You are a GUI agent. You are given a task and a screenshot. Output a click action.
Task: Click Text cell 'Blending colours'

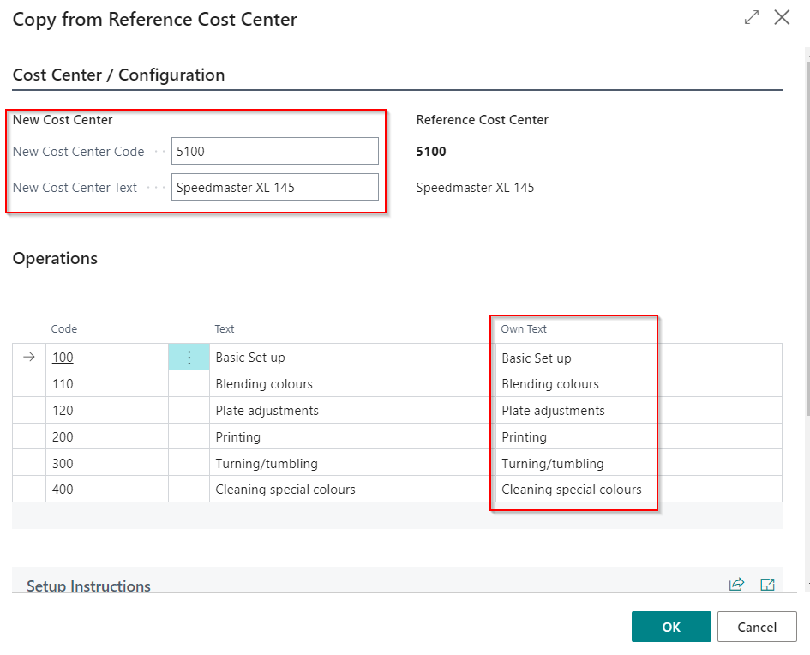coord(352,384)
